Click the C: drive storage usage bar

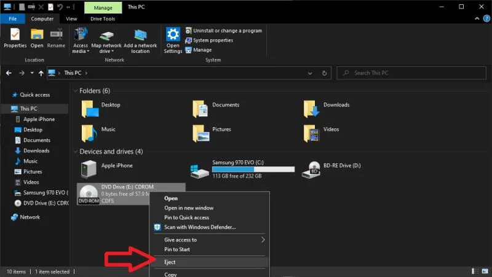253,169
